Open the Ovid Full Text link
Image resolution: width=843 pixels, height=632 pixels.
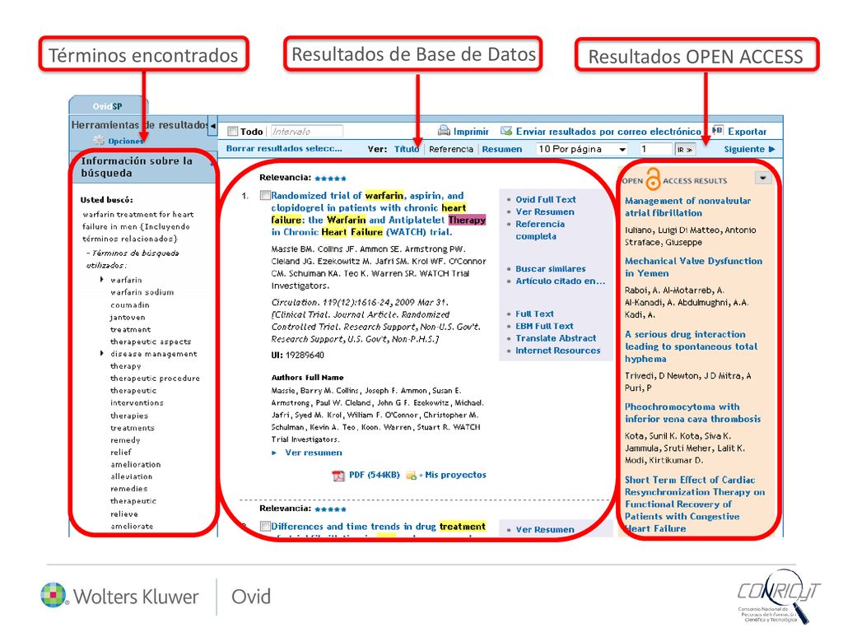(545, 199)
